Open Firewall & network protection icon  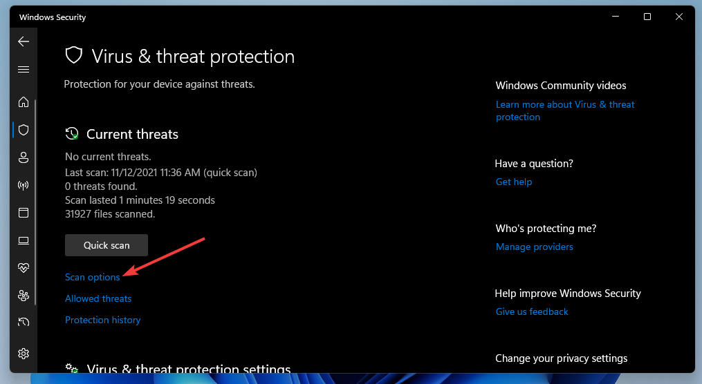point(24,185)
